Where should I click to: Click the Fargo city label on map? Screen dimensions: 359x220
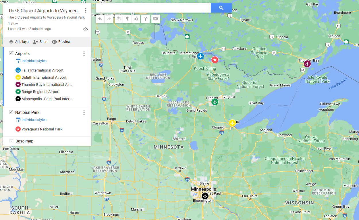(111, 119)
